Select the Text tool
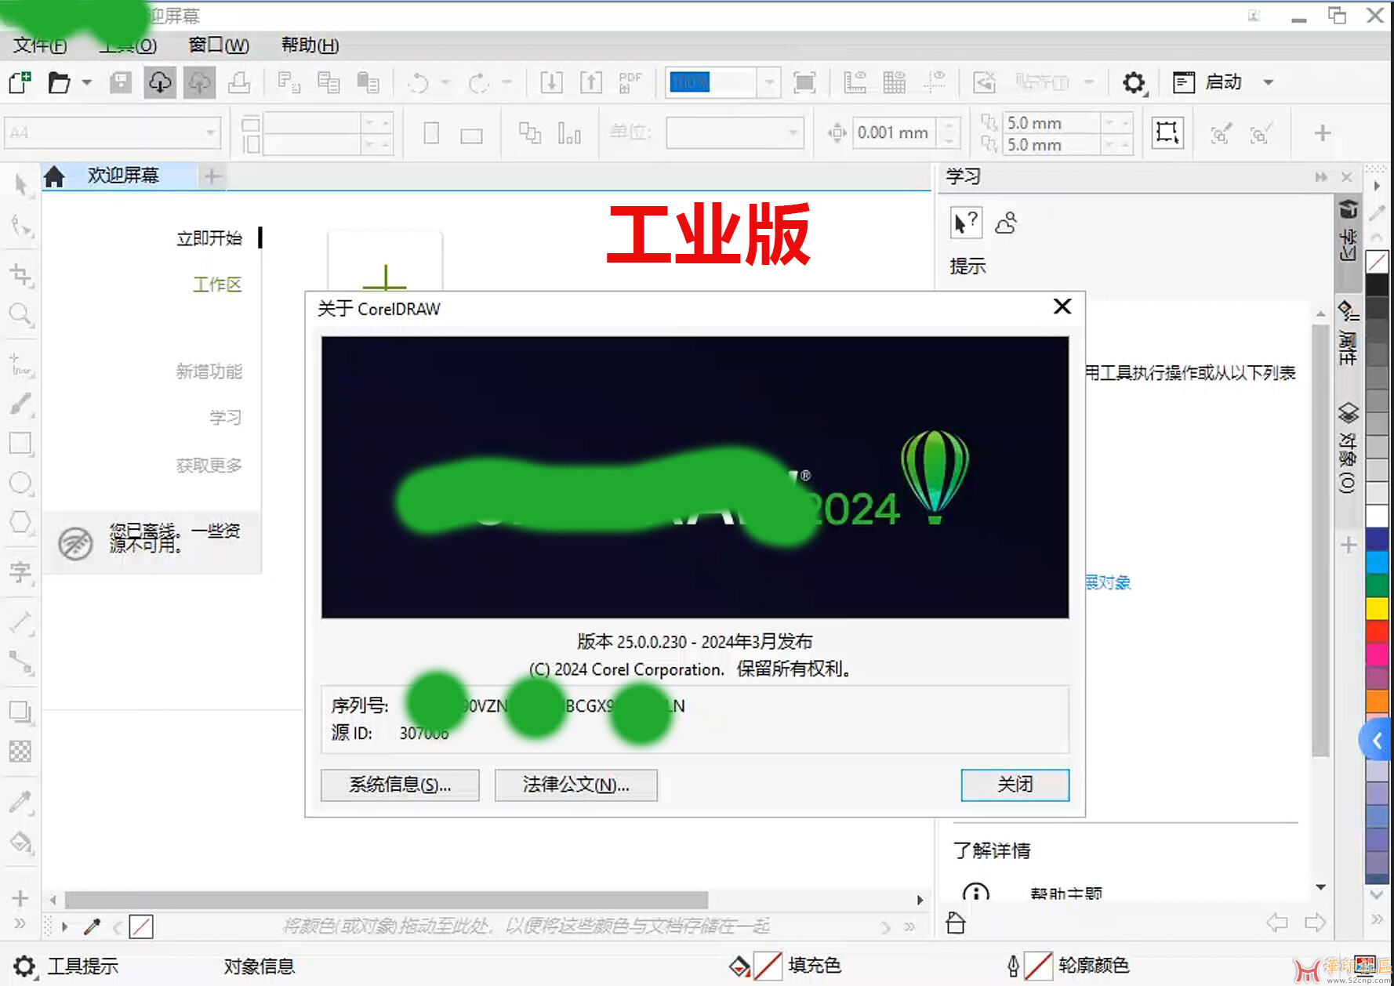This screenshot has height=986, width=1394. pyautogui.click(x=20, y=572)
